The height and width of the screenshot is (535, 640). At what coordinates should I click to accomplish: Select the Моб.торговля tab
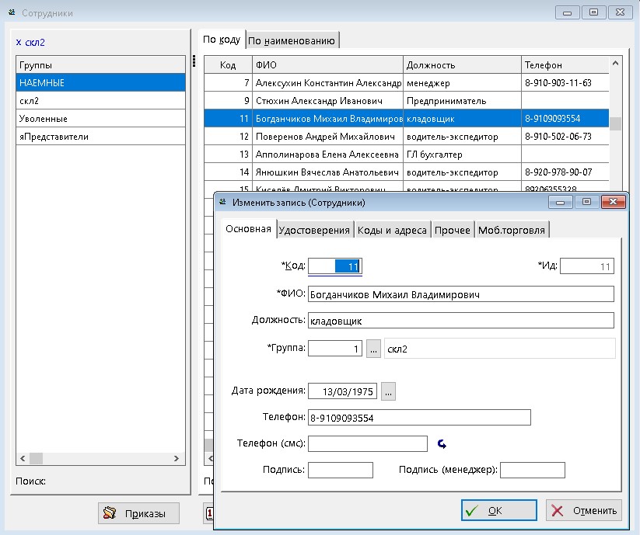pyautogui.click(x=512, y=230)
